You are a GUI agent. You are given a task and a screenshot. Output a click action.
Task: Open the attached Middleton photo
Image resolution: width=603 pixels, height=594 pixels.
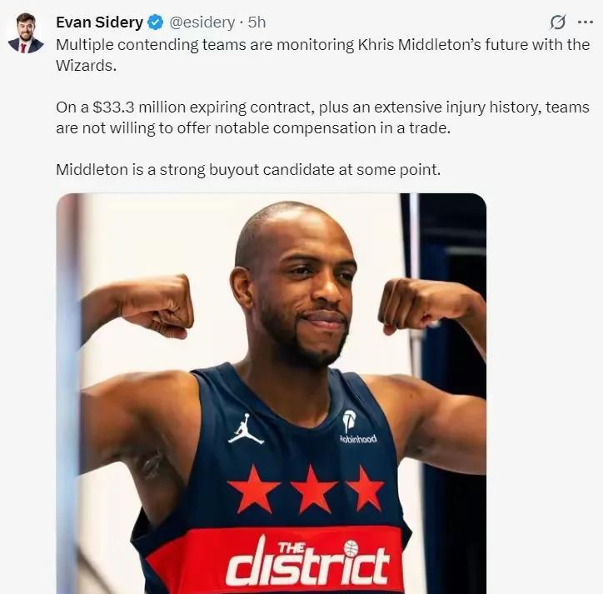pos(272,393)
